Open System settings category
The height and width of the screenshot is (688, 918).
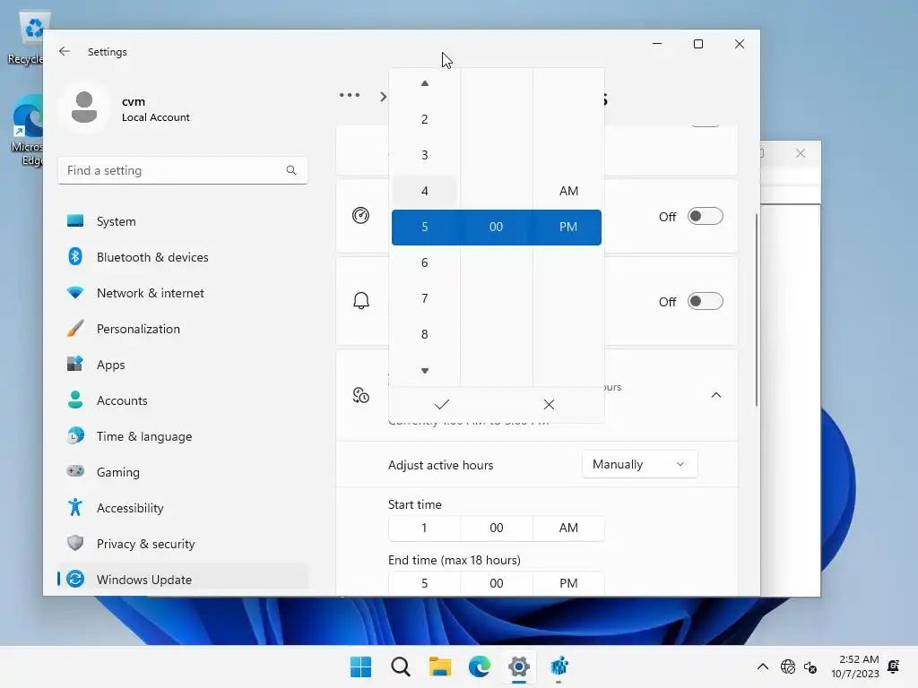[183, 221]
